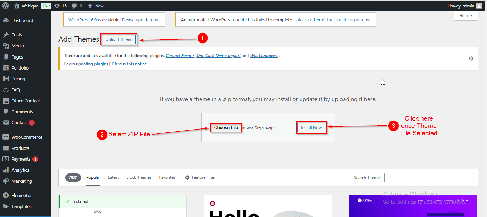Click the Please update now link
487x217 pixels.
[x=140, y=20]
